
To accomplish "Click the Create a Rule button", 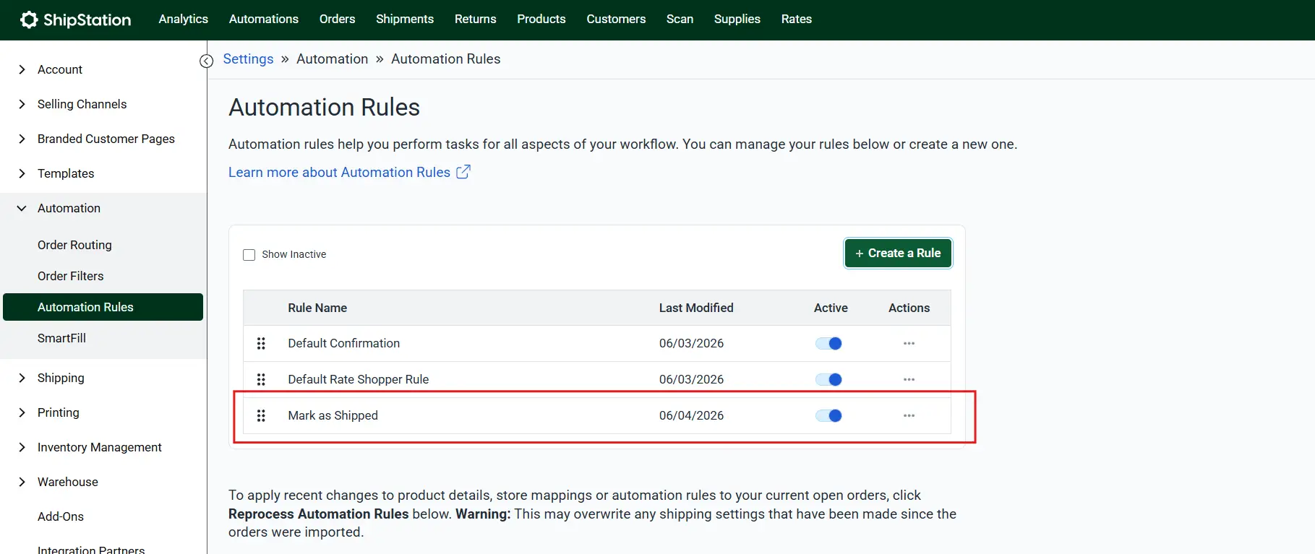I will (x=898, y=254).
